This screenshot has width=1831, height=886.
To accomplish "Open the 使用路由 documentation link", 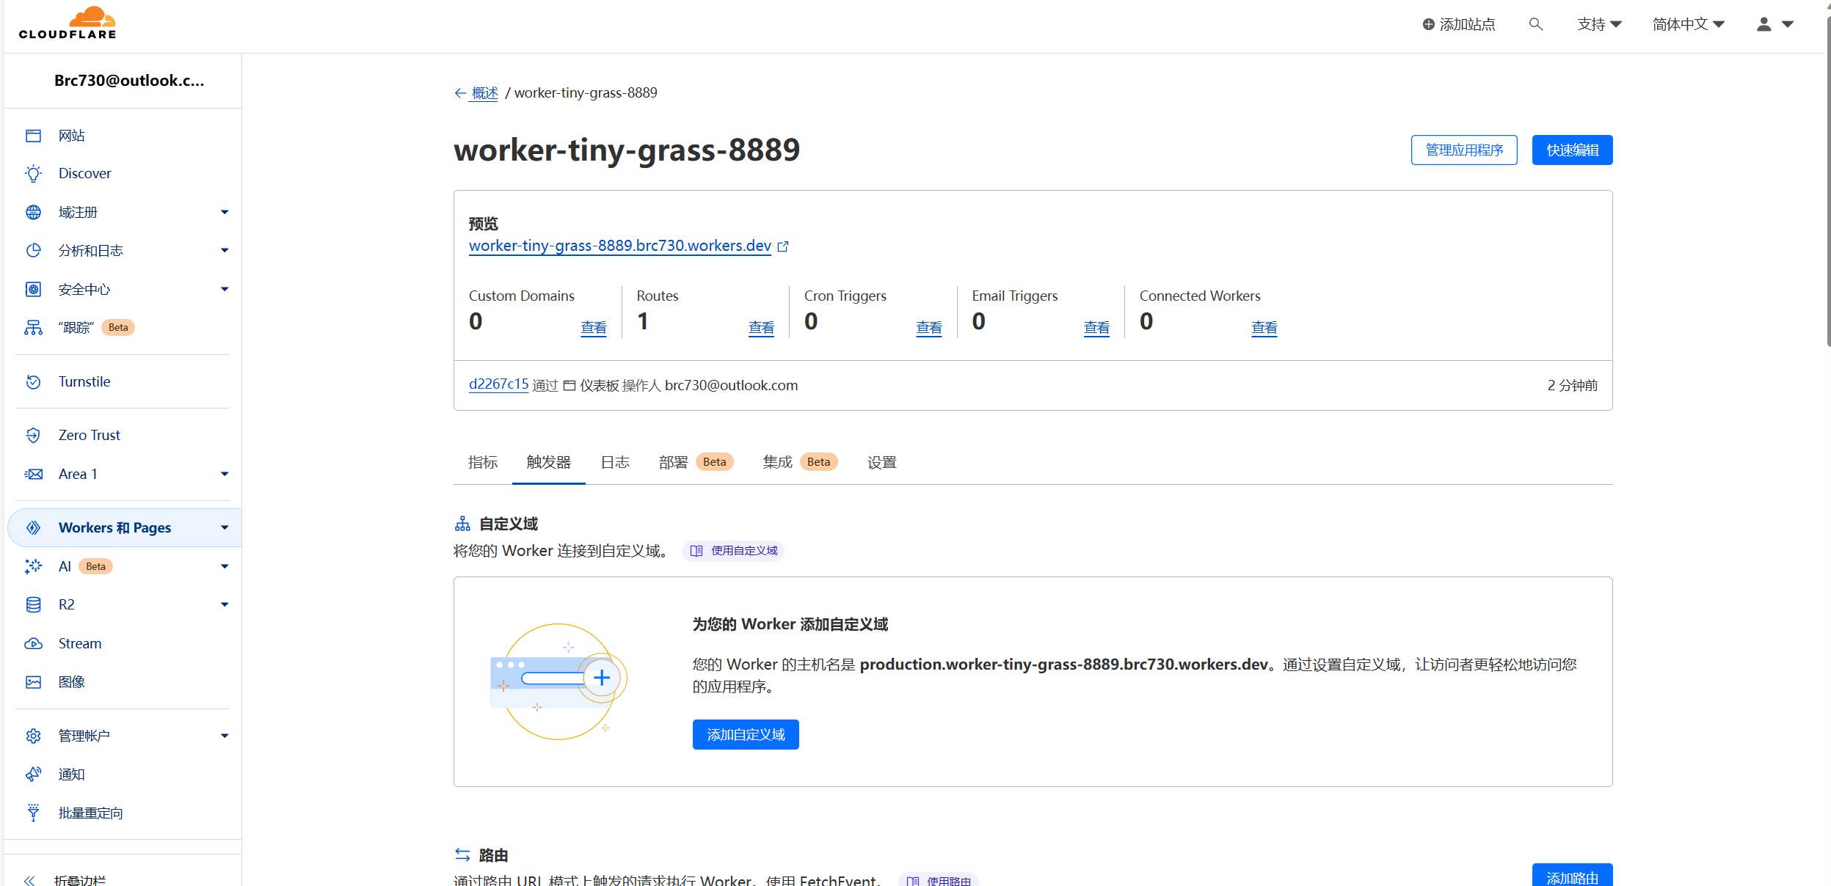I will click(939, 880).
